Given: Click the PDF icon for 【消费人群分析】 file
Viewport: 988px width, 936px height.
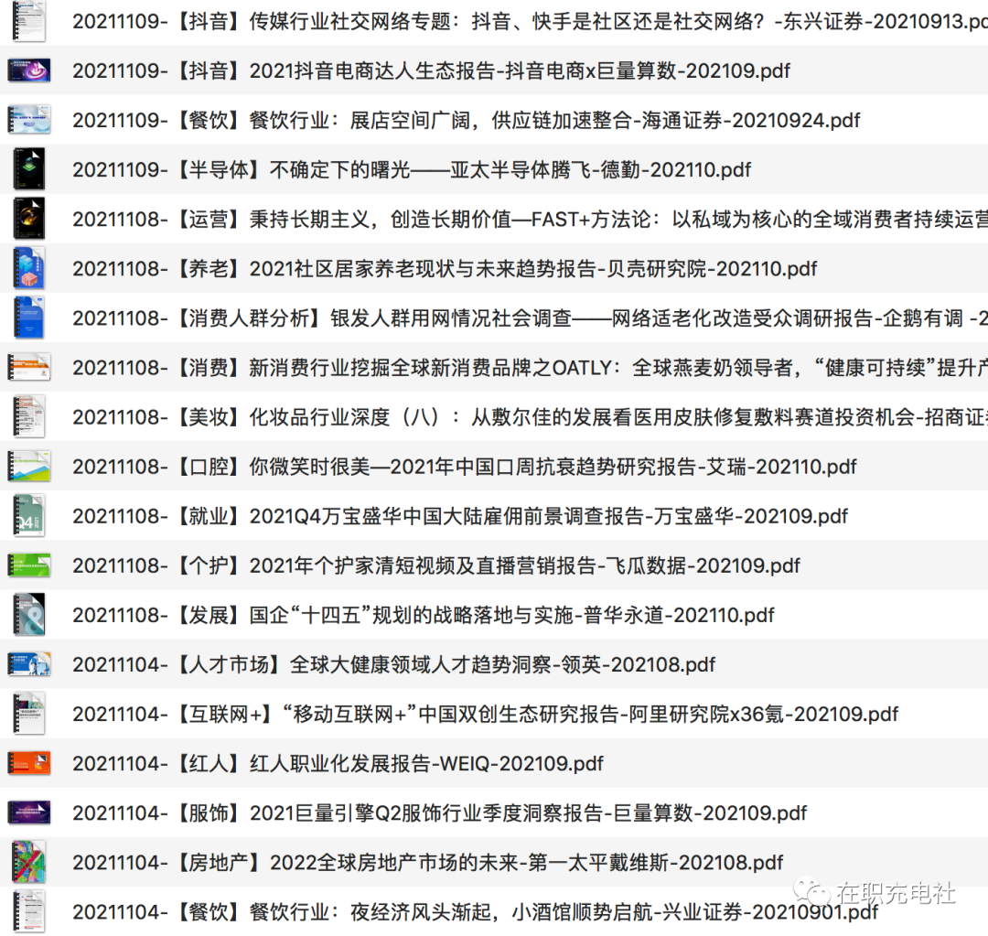Looking at the screenshot, I should point(29,317).
